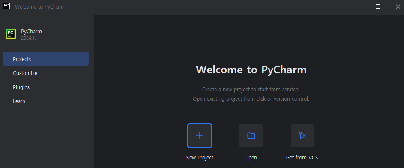Close the PyCharm welcome window
The width and height of the screenshot is (404, 168).
[398, 6]
